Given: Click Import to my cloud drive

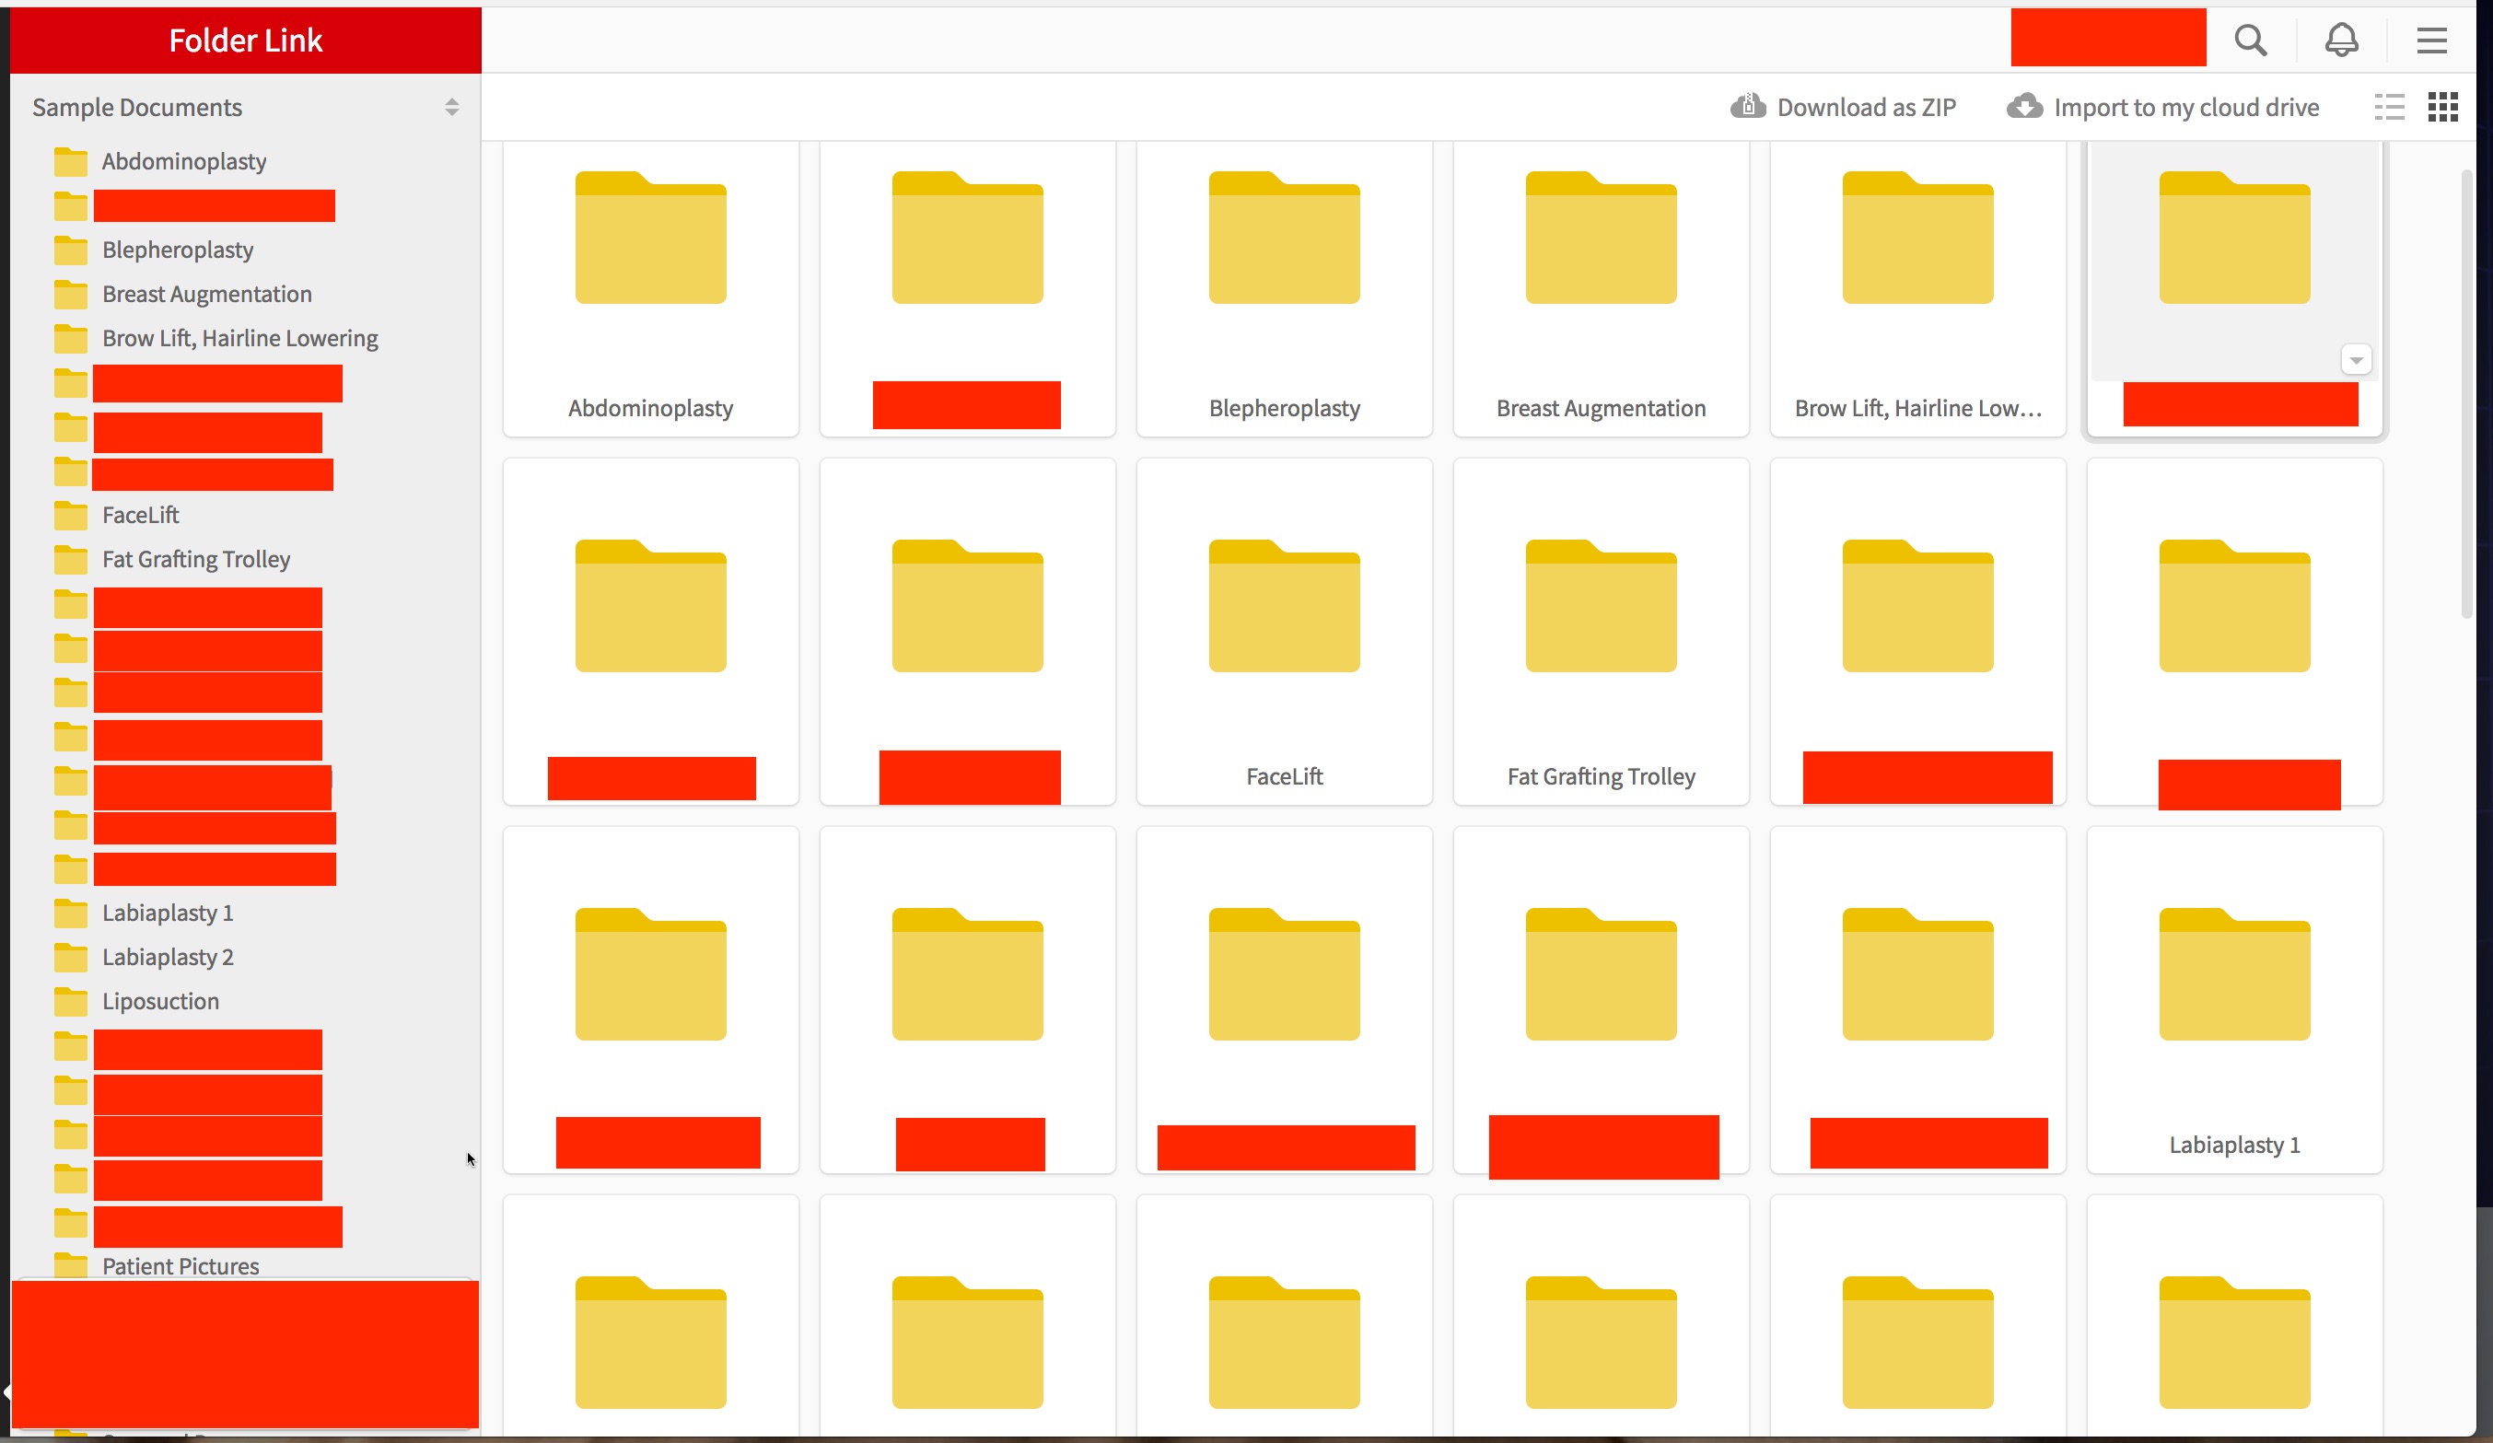Looking at the screenshot, I should tap(2162, 107).
